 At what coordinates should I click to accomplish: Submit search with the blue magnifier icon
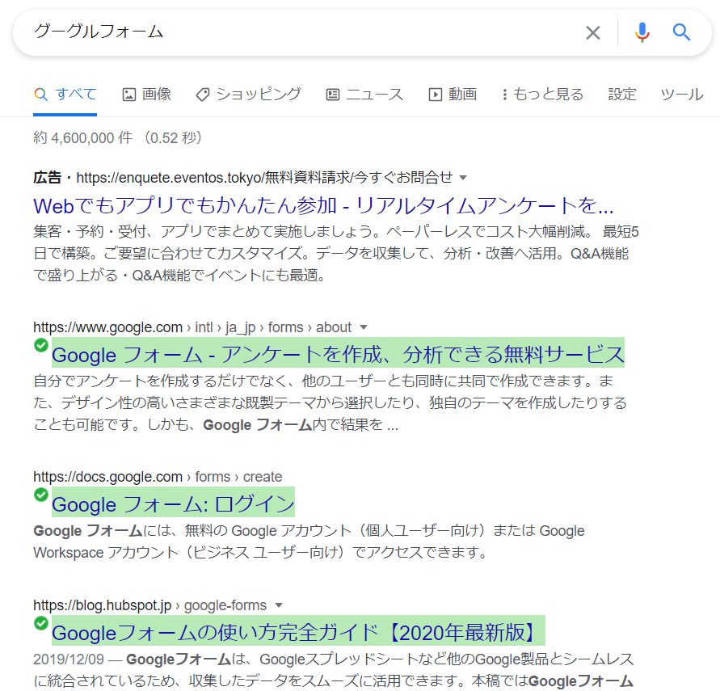(x=681, y=32)
